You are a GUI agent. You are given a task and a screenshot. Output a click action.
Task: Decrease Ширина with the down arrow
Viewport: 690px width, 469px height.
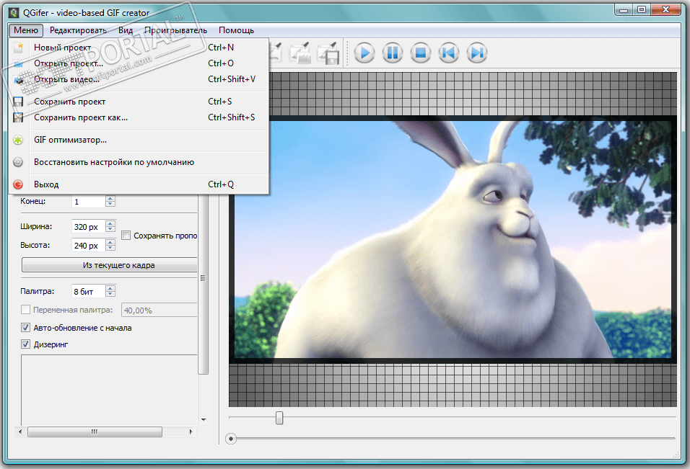[110, 229]
